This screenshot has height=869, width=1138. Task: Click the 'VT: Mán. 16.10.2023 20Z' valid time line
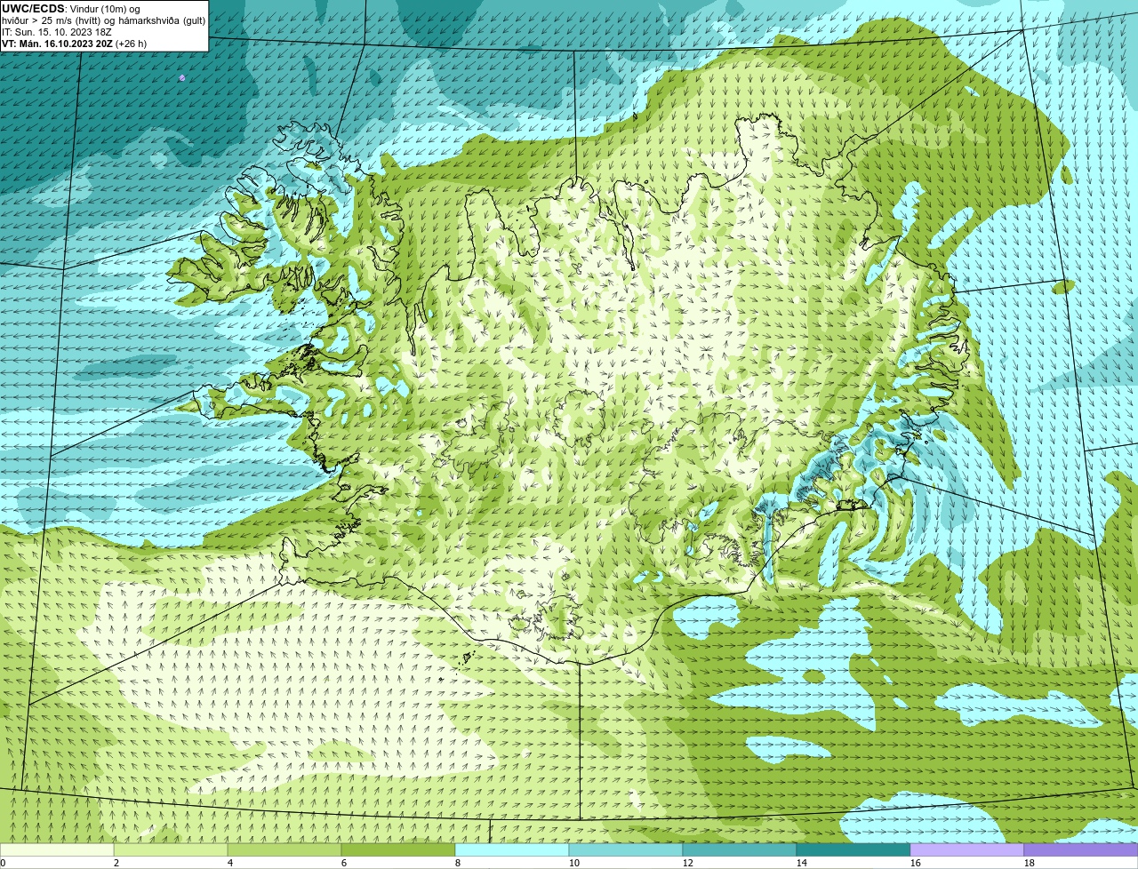point(75,44)
